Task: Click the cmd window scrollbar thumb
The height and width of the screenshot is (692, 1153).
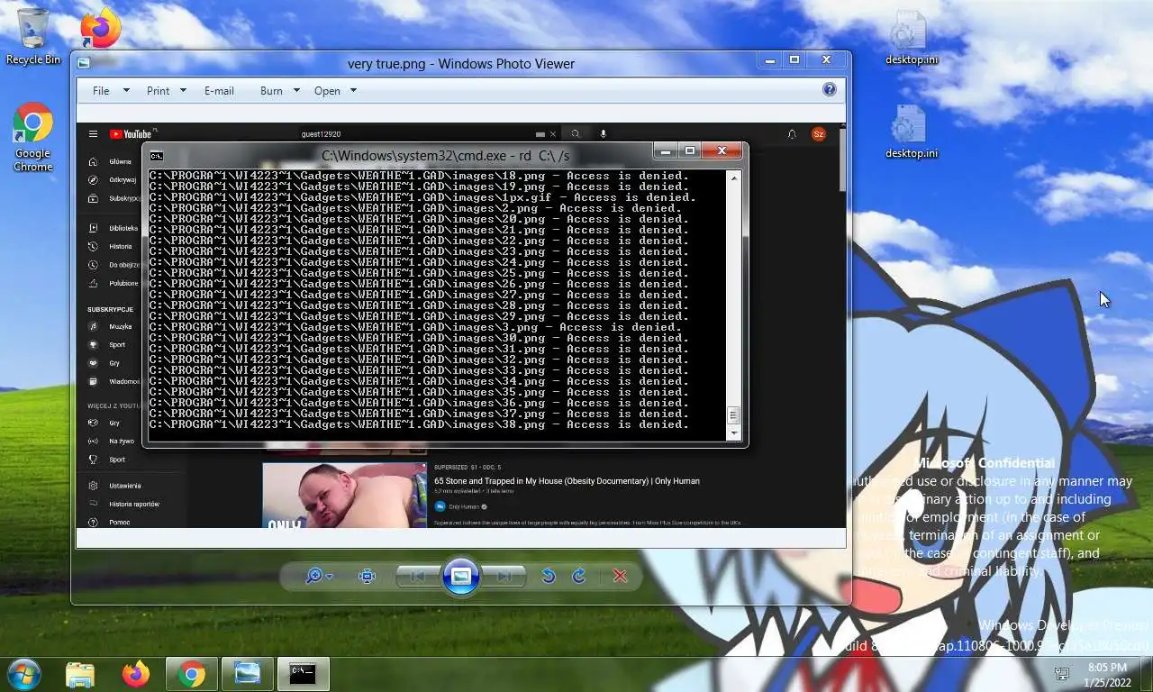Action: click(x=734, y=415)
